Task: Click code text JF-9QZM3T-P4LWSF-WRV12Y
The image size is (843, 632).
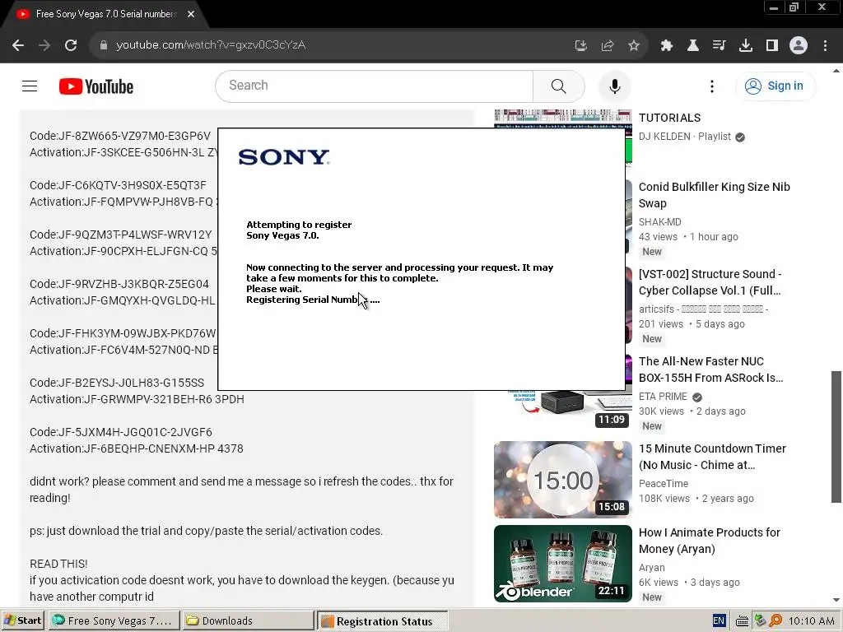Action: pyautogui.click(x=135, y=235)
